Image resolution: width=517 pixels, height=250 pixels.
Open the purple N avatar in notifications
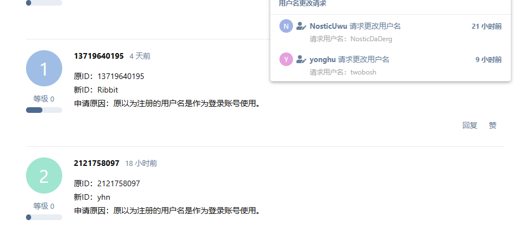[286, 26]
